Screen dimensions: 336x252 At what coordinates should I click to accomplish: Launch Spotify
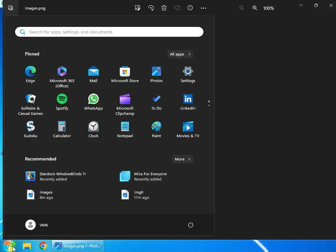(62, 102)
